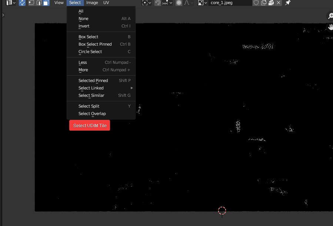Open the pivot point dropdown
The image size is (333, 226).
pyautogui.click(x=146, y=3)
